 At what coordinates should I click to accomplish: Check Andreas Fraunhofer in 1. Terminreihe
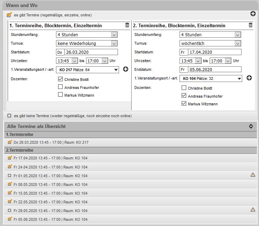[x=61, y=87]
